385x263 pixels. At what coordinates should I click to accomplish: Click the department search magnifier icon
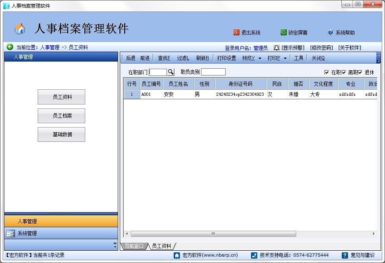click(x=170, y=72)
